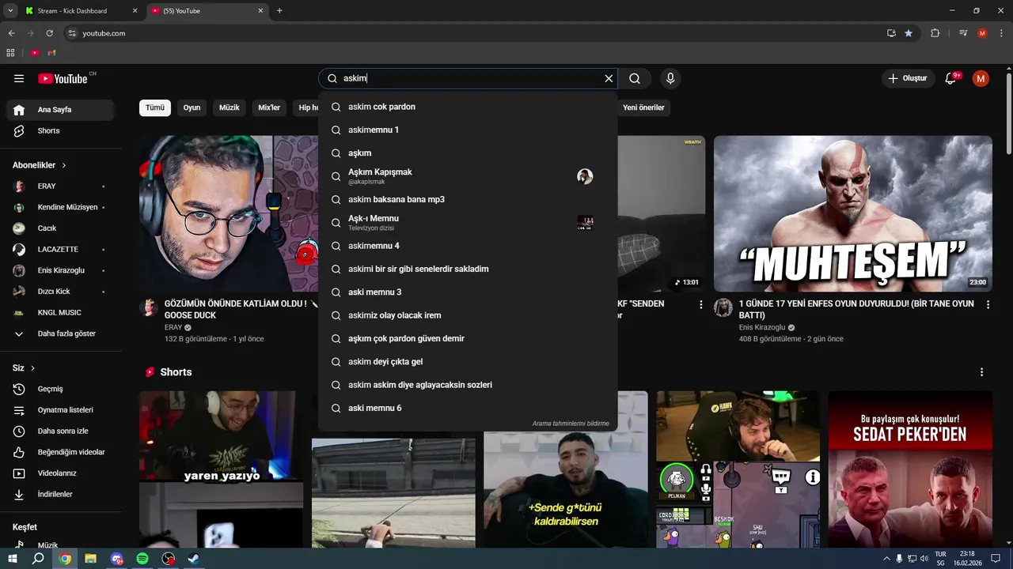The width and height of the screenshot is (1013, 569).
Task: Open the browser tab search dropdown
Action: click(x=10, y=11)
